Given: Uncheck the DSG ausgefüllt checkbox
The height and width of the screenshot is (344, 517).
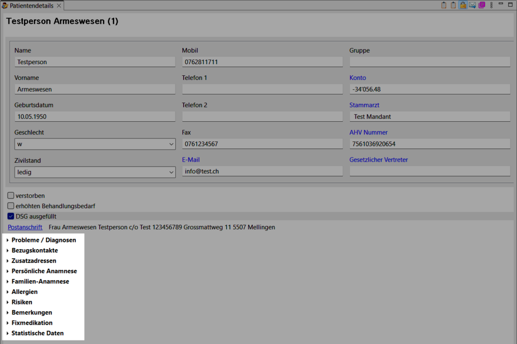Looking at the screenshot, I should 11,216.
